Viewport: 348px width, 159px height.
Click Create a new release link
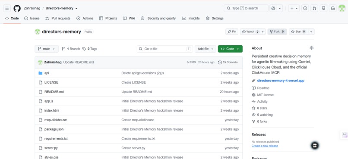tap(265, 146)
